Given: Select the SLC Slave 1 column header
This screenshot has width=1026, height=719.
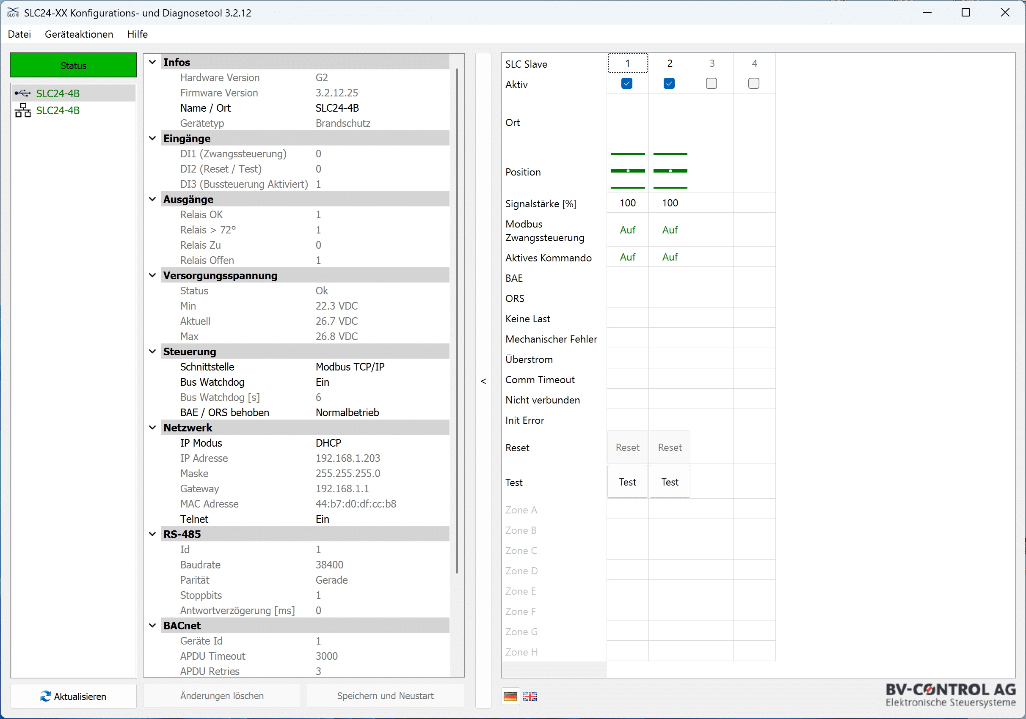Looking at the screenshot, I should click(x=627, y=63).
